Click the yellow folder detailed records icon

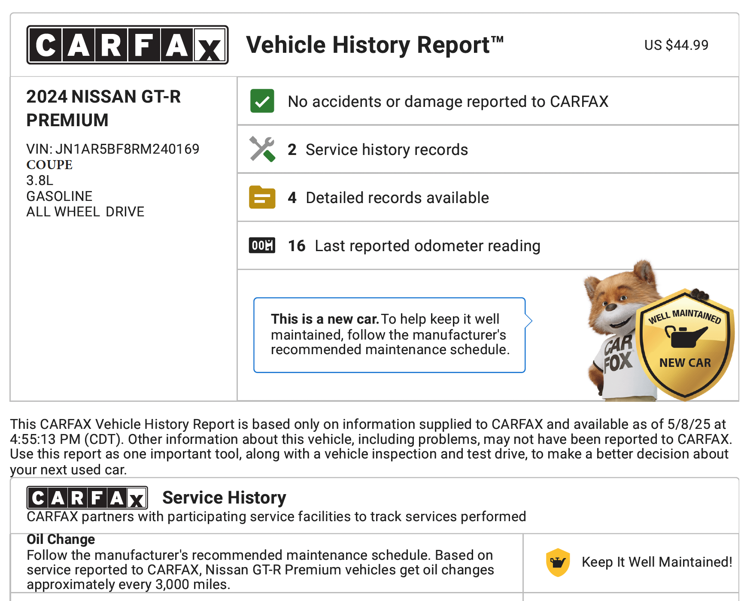pyautogui.click(x=262, y=197)
